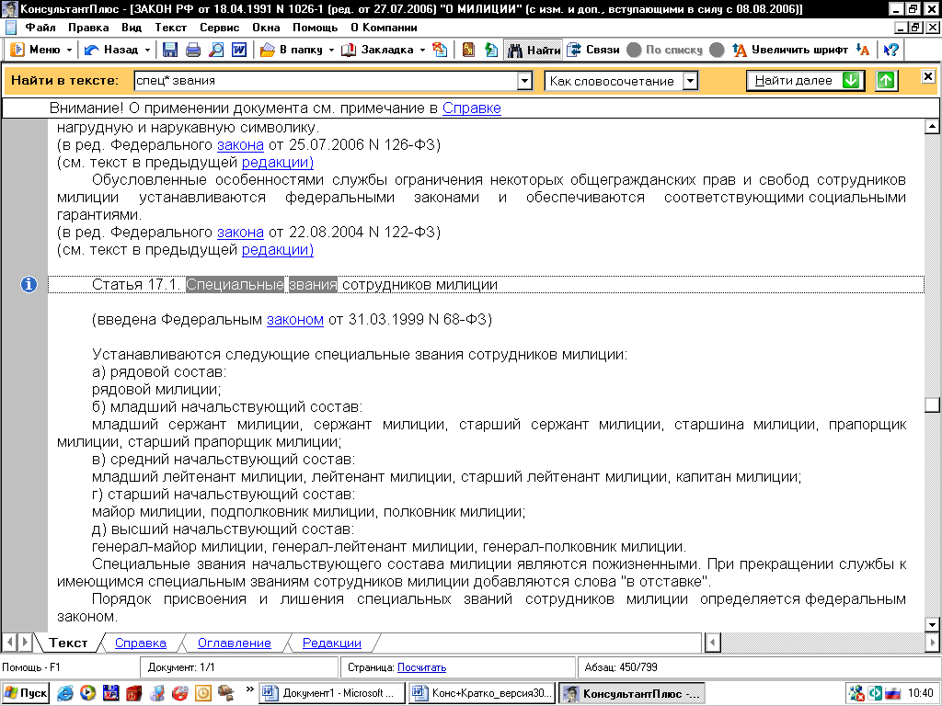This screenshot has width=942, height=706.
Task: Switch to Документ1 Microsoft Word taskbar button
Action: point(331,693)
